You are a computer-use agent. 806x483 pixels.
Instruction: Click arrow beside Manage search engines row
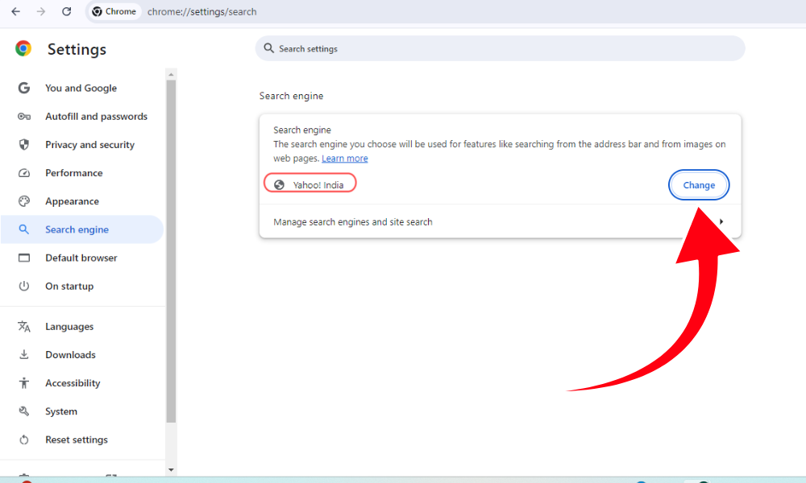click(x=721, y=221)
